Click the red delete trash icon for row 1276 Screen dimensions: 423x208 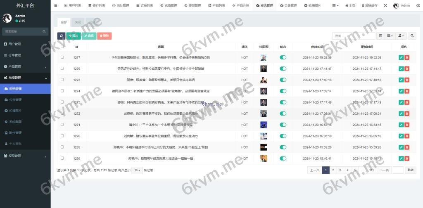tap(407, 69)
